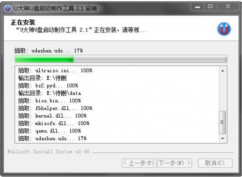
Task: Select log line 'bz2.pyd... 100%'
Action: [x=48, y=86]
